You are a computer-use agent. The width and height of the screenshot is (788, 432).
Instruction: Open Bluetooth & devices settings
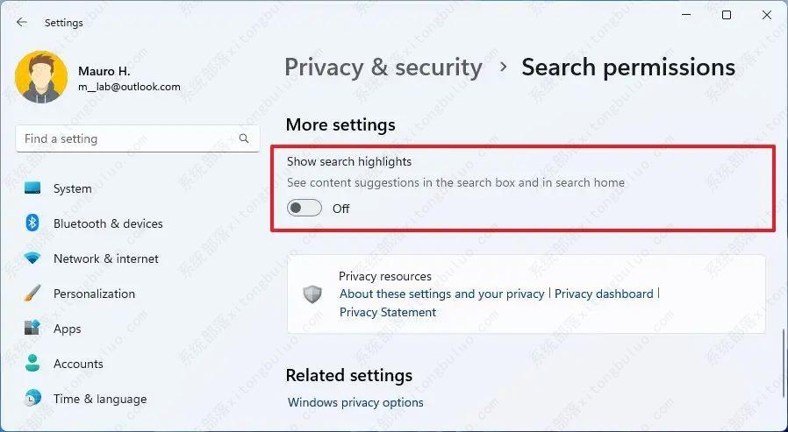coord(108,223)
